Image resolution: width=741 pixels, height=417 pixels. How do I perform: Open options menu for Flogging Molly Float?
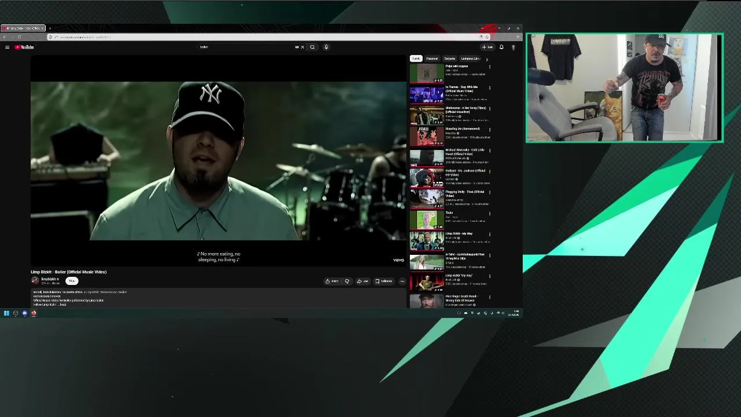(x=490, y=192)
